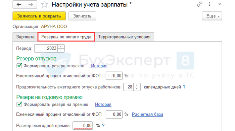Image resolution: width=235 pixels, height=131 pixels.
Task: Open История link for резерв на премию
Action: click(x=103, y=105)
